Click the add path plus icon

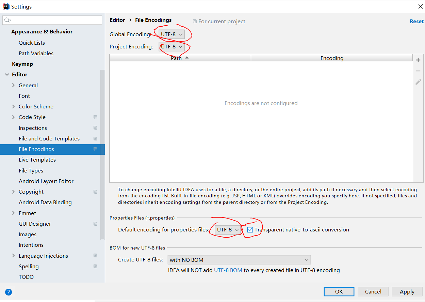(x=418, y=60)
